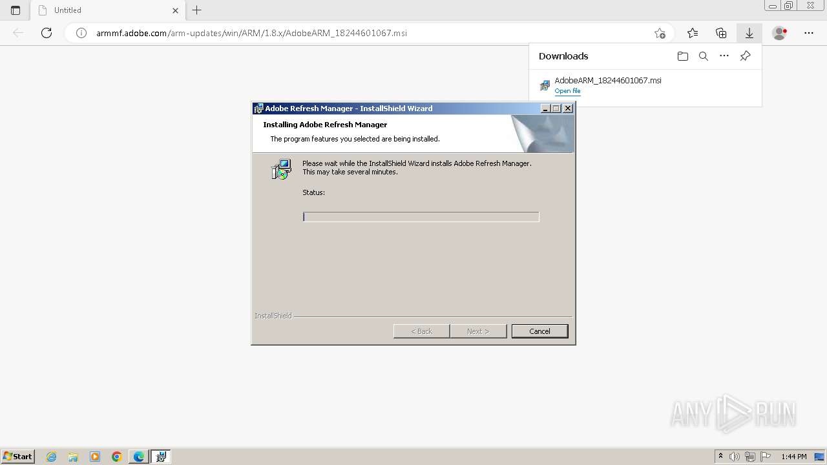Click the disabled Next button

coord(478,331)
